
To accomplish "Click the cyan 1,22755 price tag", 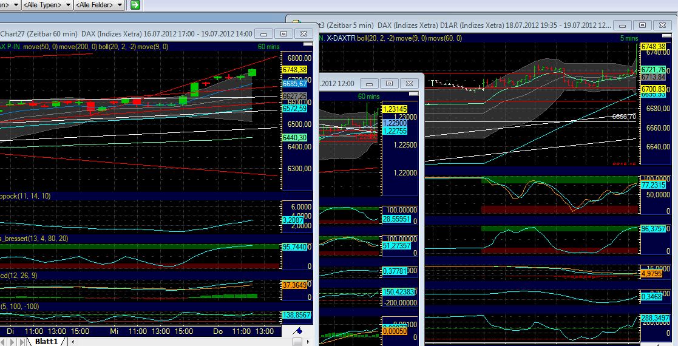I will (x=395, y=131).
